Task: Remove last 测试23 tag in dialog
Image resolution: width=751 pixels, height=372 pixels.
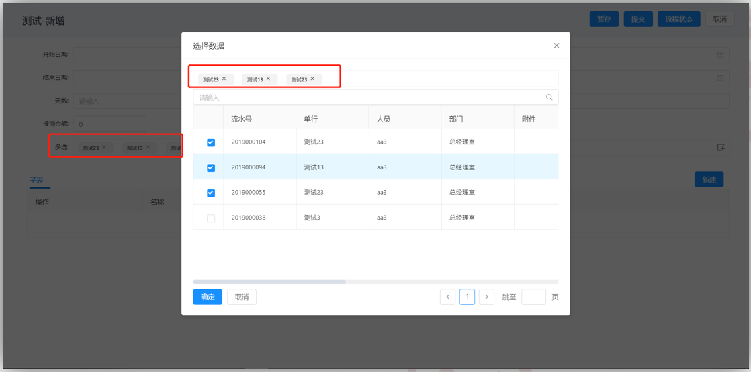Action: 312,79
